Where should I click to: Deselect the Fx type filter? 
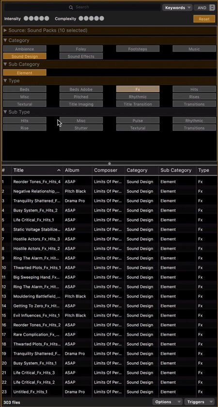138,89
